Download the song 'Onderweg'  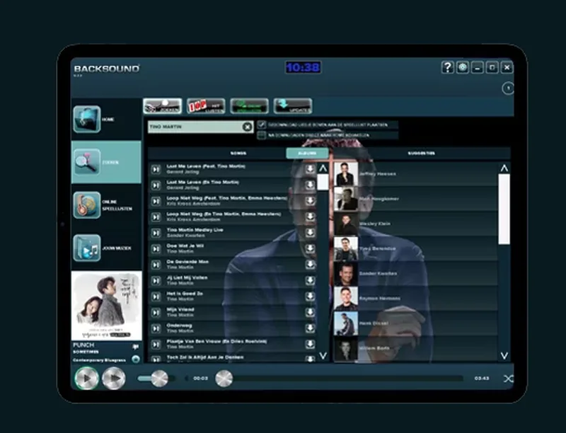point(310,328)
